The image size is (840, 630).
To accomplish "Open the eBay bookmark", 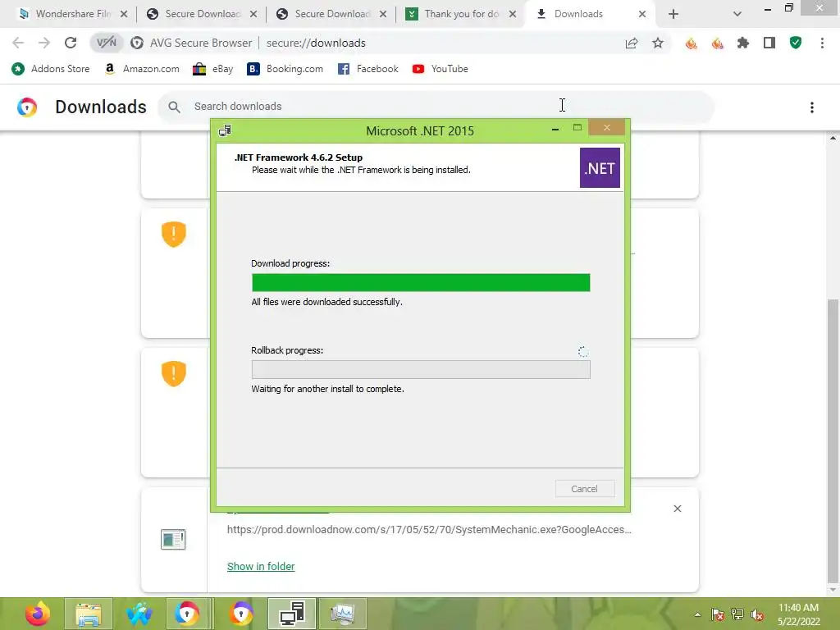I will (x=213, y=69).
